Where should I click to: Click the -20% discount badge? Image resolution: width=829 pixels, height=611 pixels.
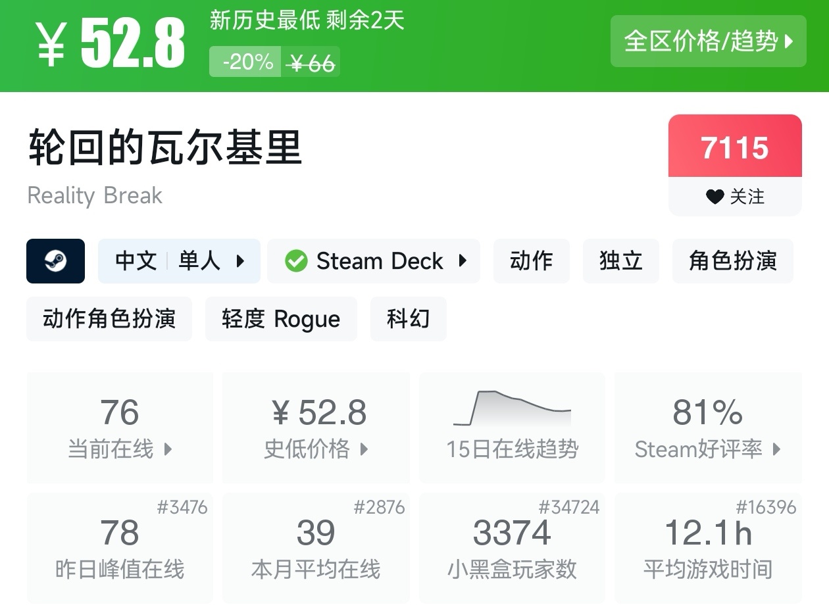click(247, 62)
